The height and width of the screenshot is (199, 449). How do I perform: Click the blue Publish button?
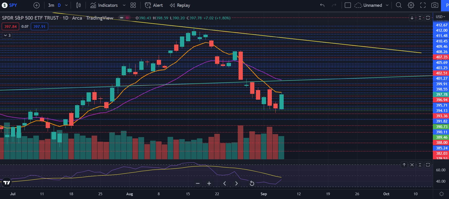(x=445, y=5)
